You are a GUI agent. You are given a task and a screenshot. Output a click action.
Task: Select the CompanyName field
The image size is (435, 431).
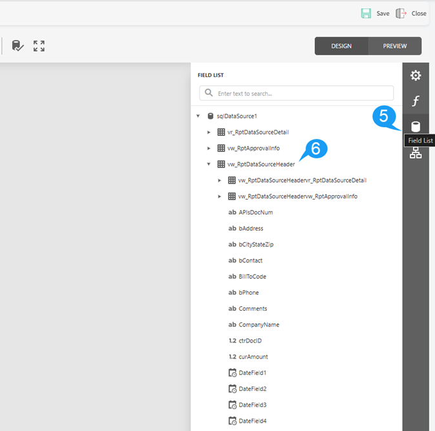[258, 324]
